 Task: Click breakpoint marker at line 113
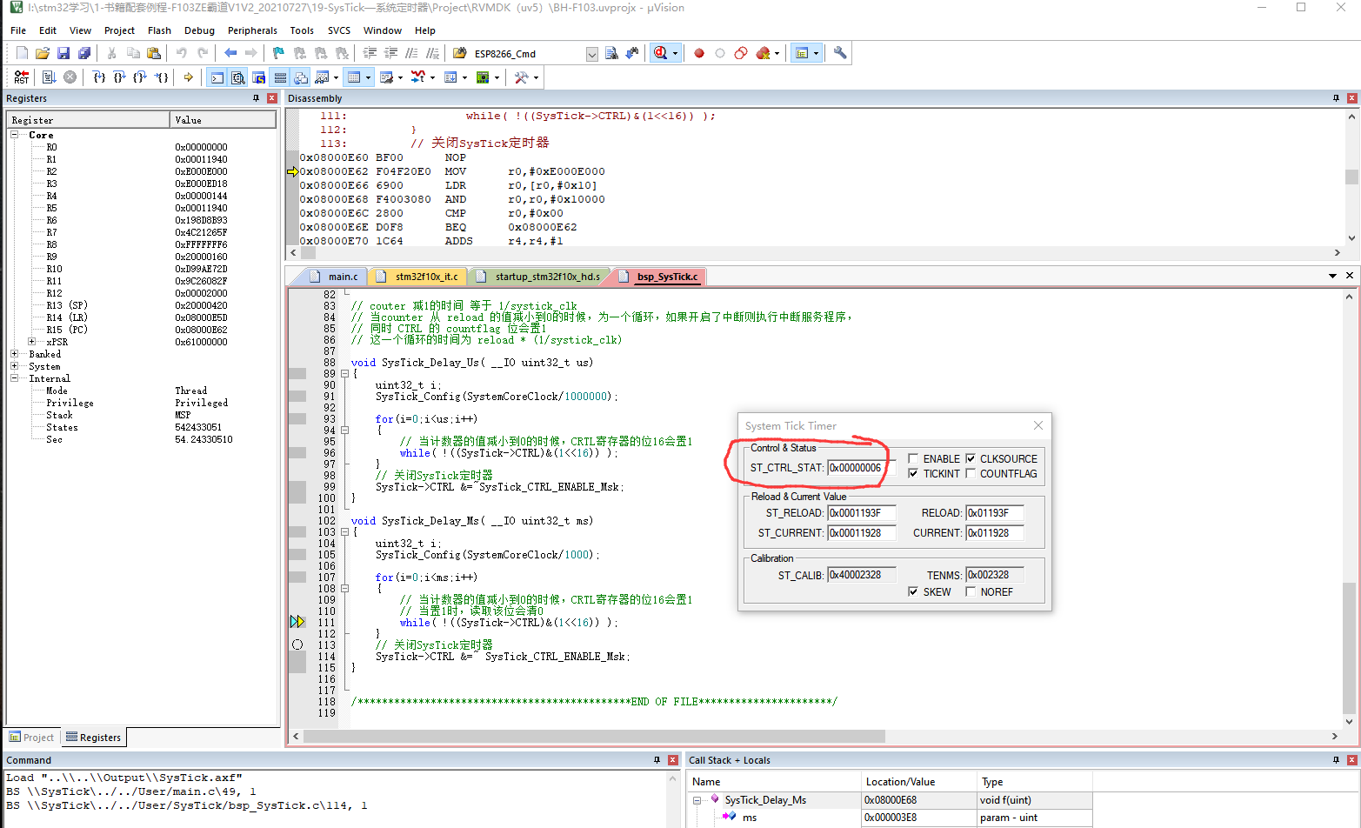[297, 644]
